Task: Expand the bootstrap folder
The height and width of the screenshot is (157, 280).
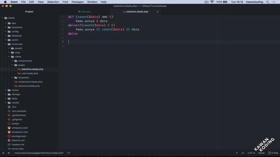Action: pos(6,27)
